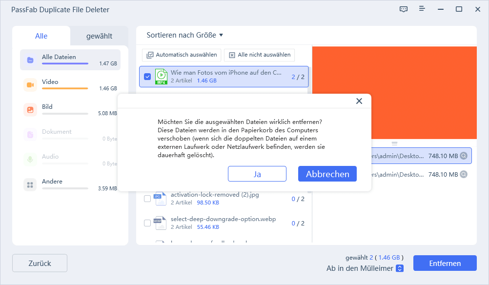The height and width of the screenshot is (285, 489).
Task: Switch to the Alle tab
Action: tap(41, 36)
